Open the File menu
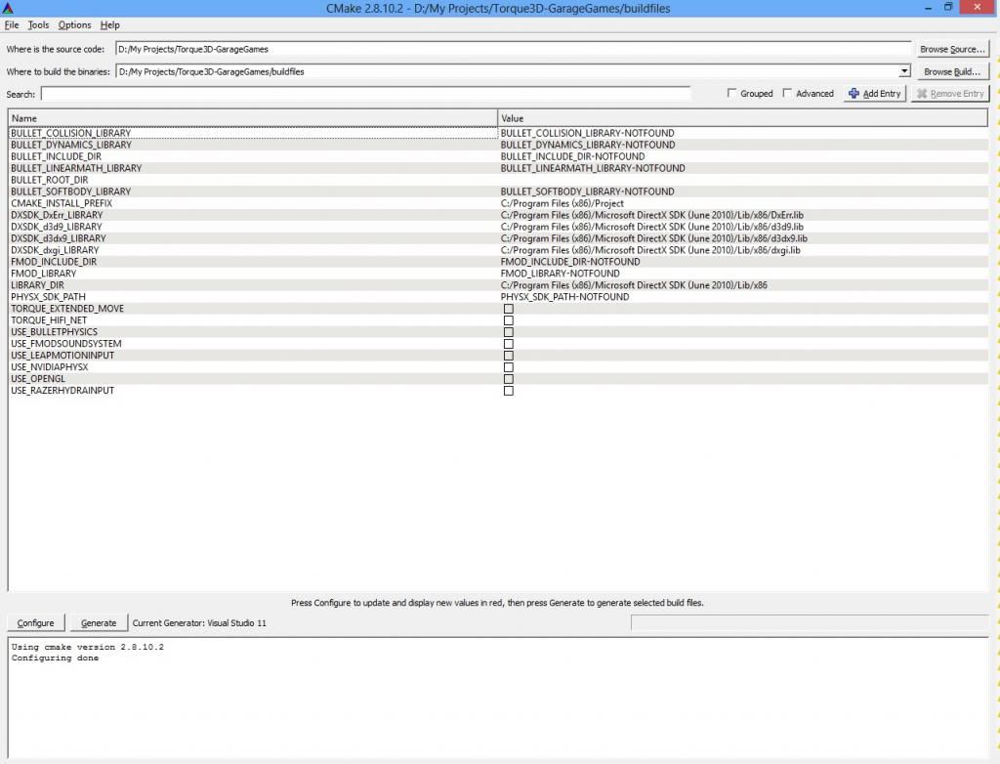1000x764 pixels. pyautogui.click(x=12, y=24)
